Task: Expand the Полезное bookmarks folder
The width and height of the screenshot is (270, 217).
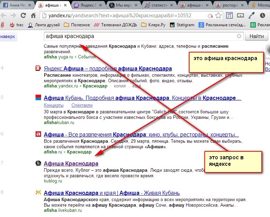Action: [77, 25]
